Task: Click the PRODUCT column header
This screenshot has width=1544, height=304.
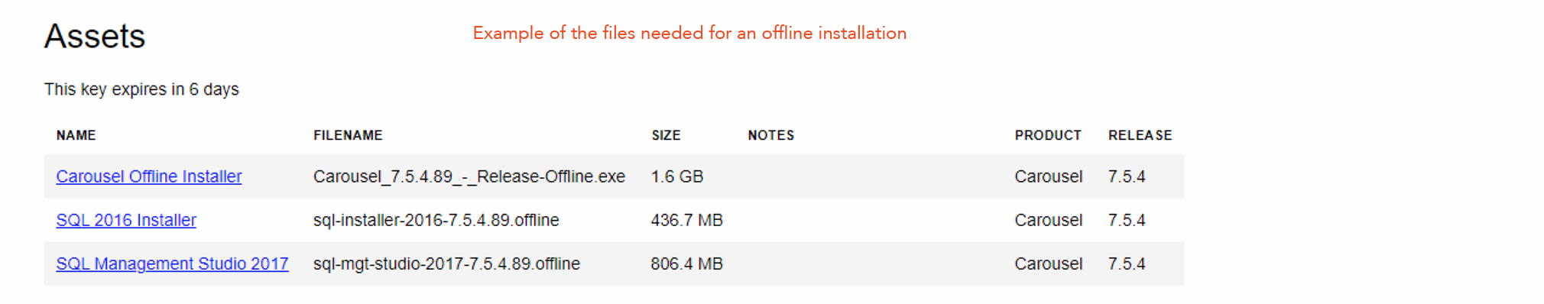Action: 1048,135
